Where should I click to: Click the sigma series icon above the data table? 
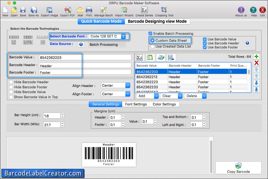pos(140,58)
